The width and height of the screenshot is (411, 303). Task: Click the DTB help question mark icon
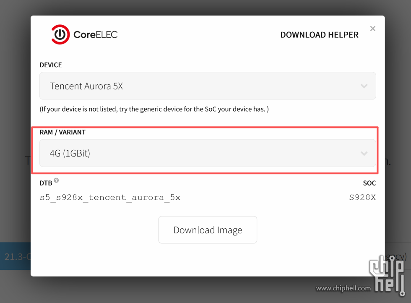(56, 180)
